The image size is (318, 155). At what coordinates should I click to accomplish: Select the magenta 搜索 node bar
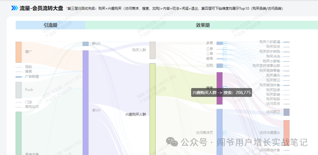pyautogui.click(x=219, y=88)
